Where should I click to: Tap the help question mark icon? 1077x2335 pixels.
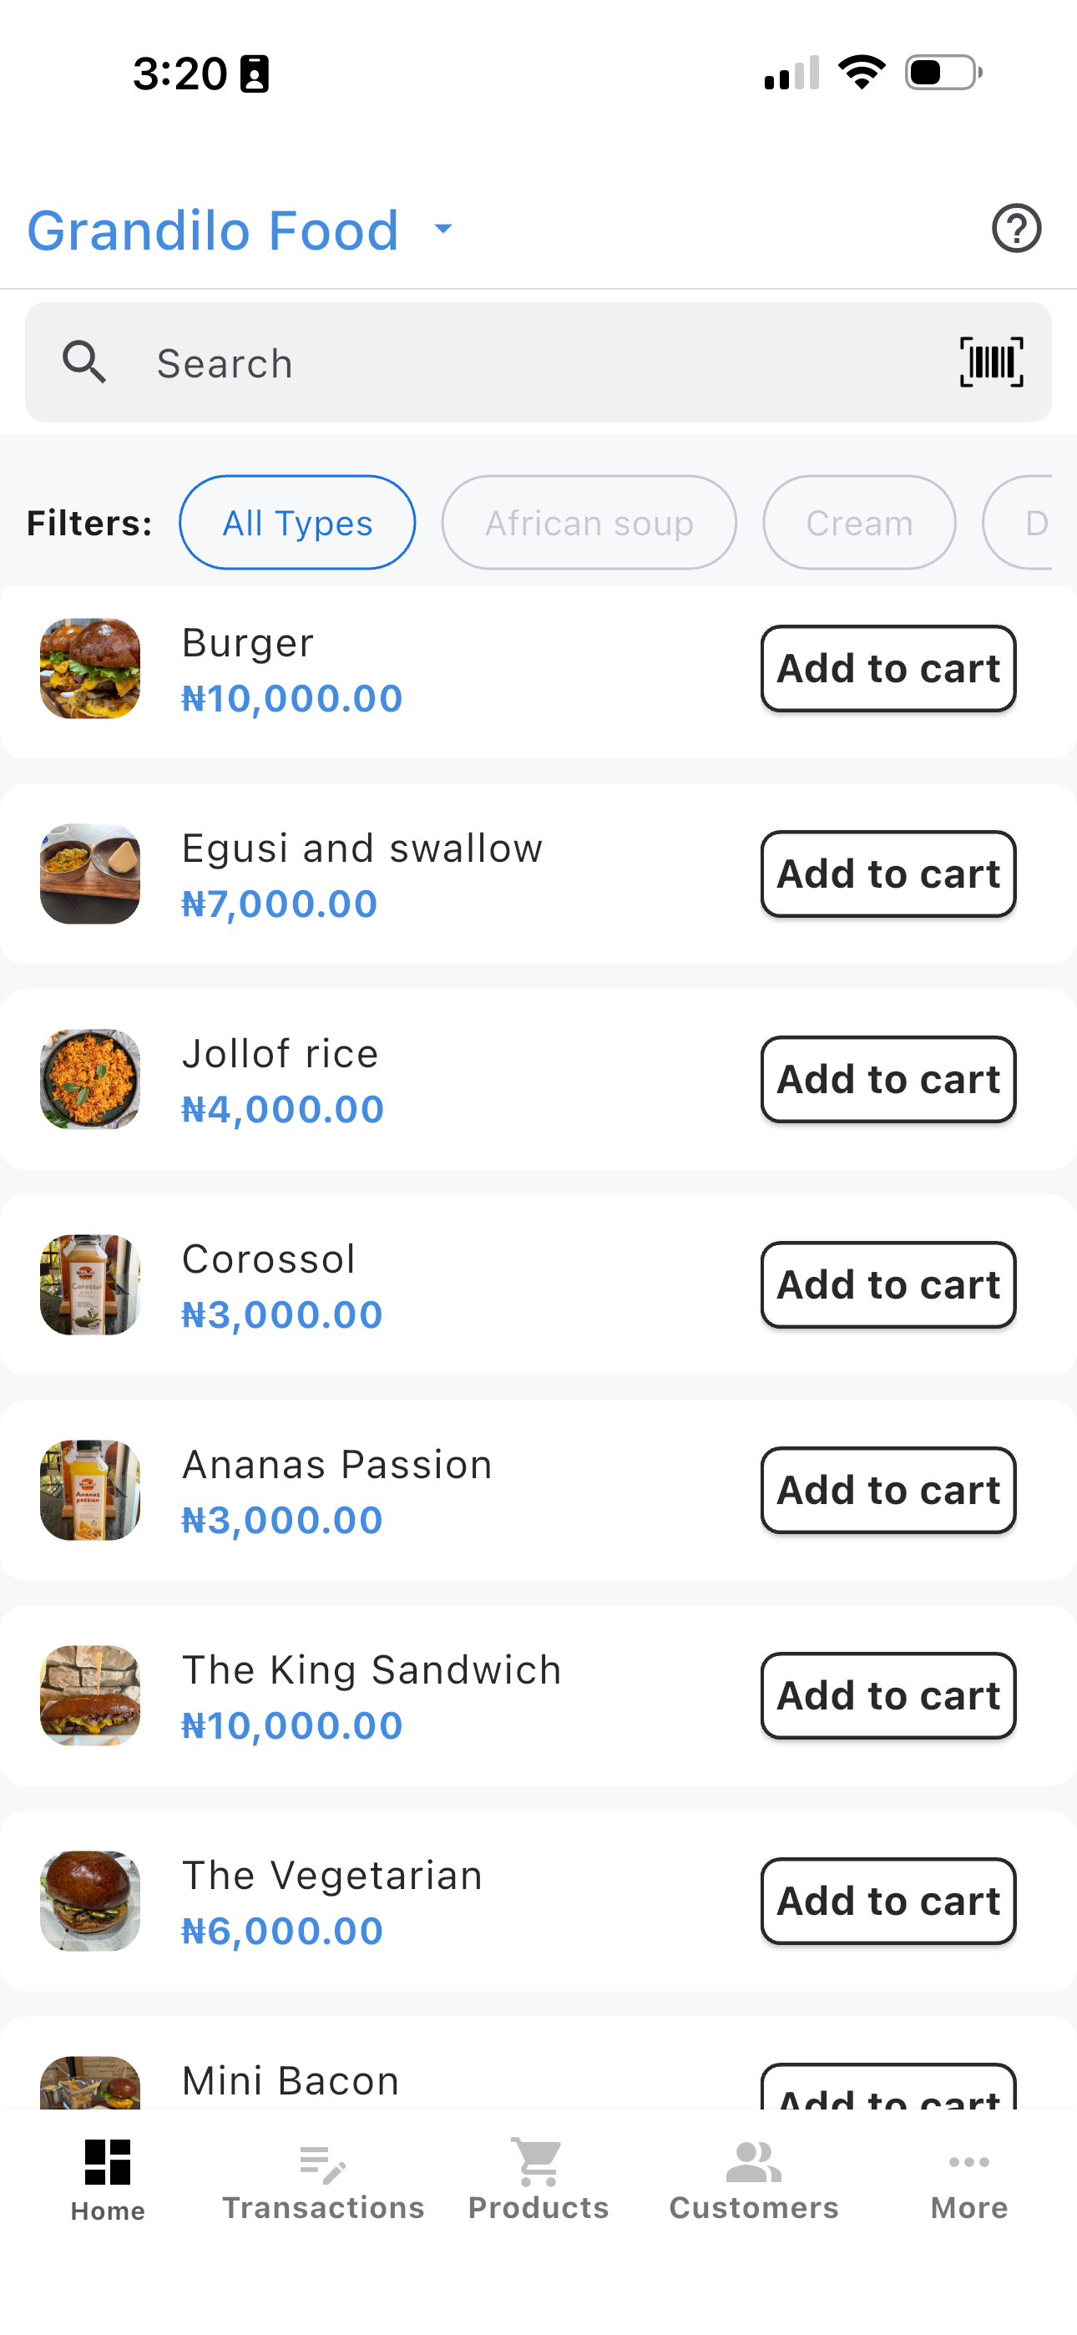(1015, 229)
